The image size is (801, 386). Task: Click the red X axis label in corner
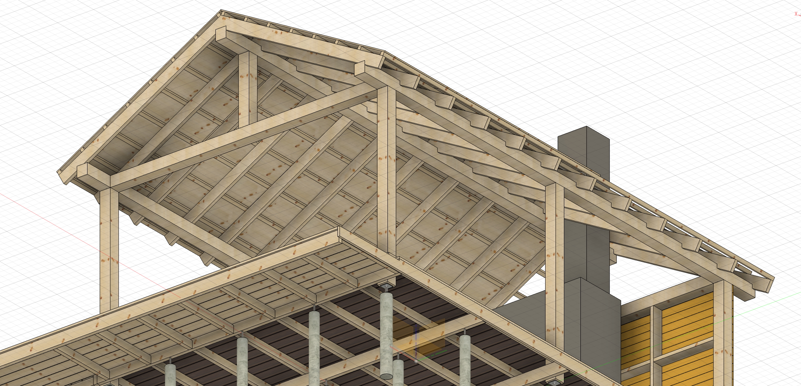(x=797, y=14)
